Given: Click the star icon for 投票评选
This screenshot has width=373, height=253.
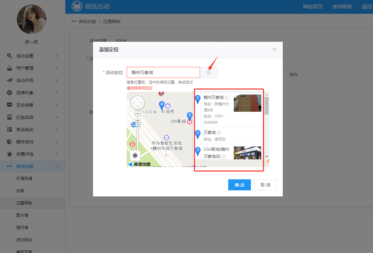Looking at the screenshot, I should tap(10, 154).
